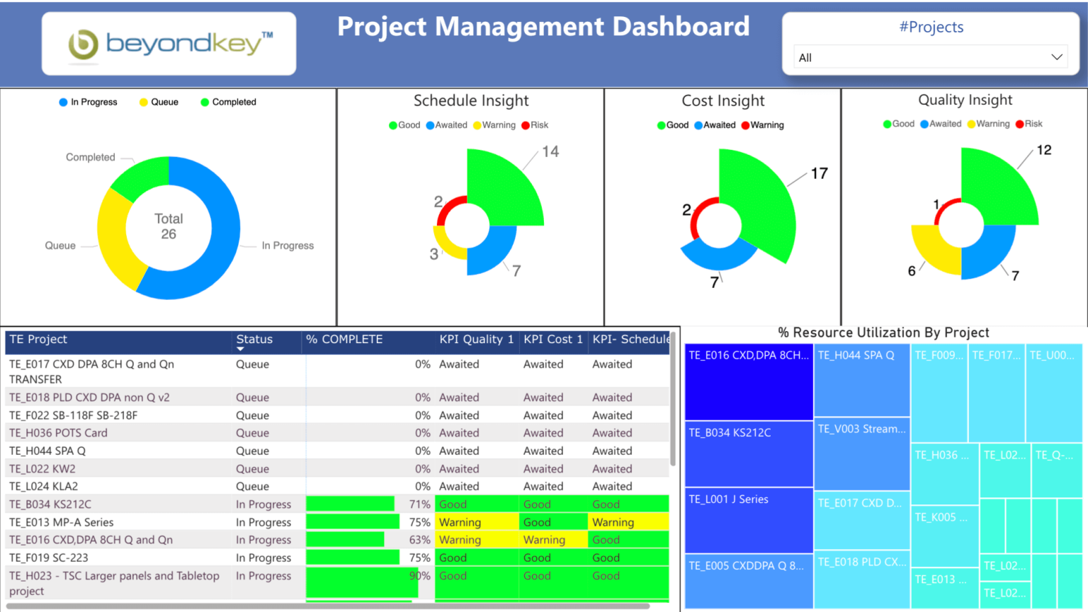Viewport: 1088px width, 612px height.
Task: Click the beyondkey logo
Action: (168, 42)
